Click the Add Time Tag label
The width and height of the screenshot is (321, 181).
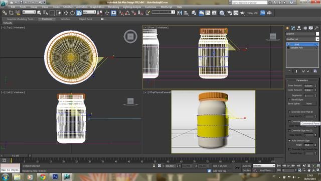click(x=220, y=171)
